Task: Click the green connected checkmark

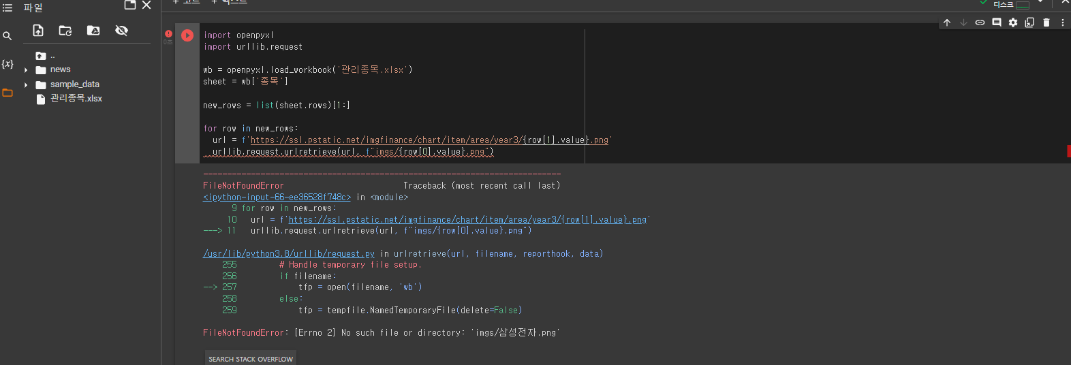Action: point(983,3)
